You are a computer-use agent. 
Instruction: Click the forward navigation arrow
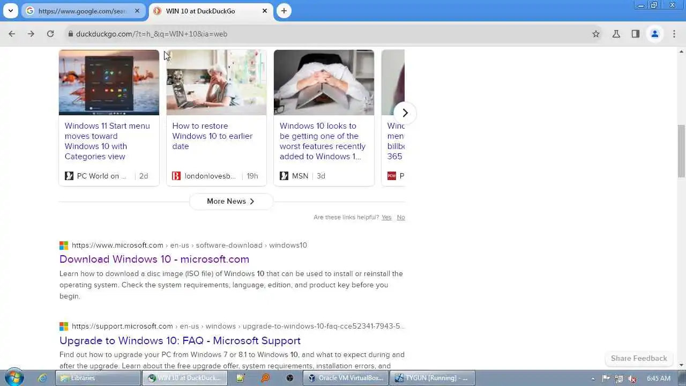(x=31, y=34)
